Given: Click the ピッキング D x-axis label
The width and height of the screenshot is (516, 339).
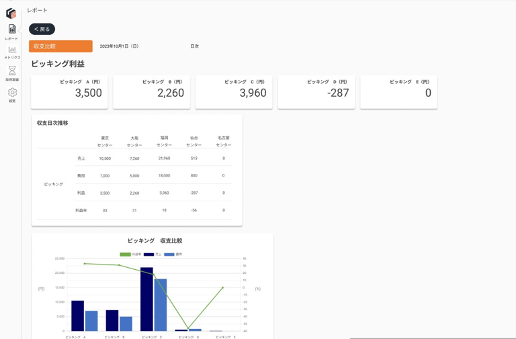Looking at the screenshot, I should pos(189,337).
